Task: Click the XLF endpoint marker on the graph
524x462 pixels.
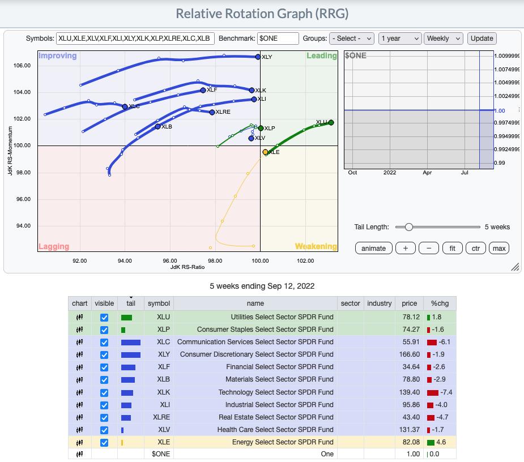Action: tap(203, 90)
